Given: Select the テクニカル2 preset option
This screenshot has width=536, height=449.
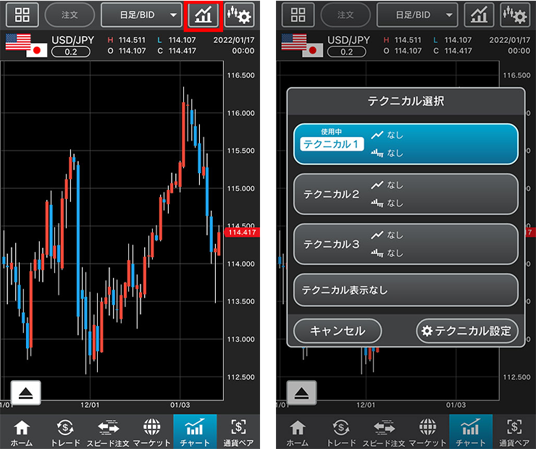Looking at the screenshot, I should pos(406,194).
